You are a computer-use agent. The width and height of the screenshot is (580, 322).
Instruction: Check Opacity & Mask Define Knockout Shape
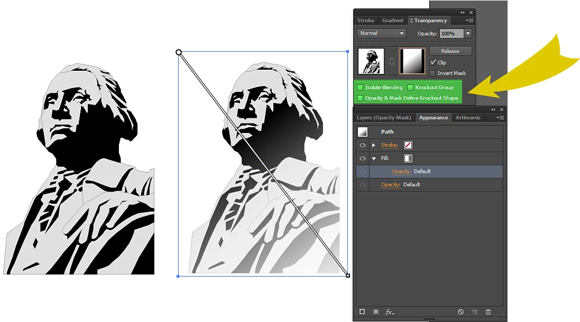click(360, 98)
